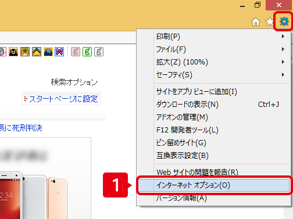Image resolution: width=293 pixels, height=219 pixels.
Task: Click the yellow-hat character icon
Action: point(37,52)
